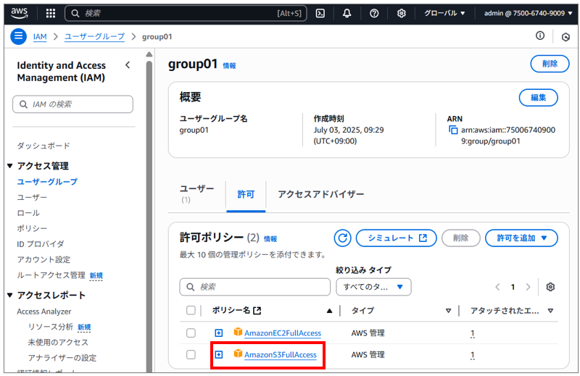This screenshot has width=580, height=376.
Task: Open 未使用のアクセス in the sidebar
Action: click(58, 343)
